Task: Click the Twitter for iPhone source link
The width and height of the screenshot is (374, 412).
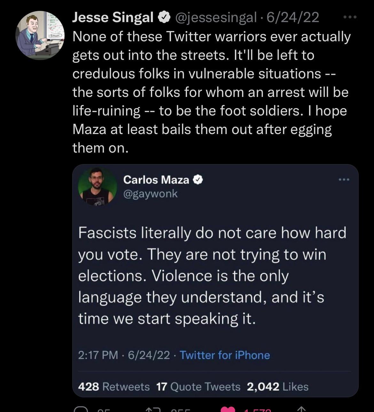Action: click(225, 355)
